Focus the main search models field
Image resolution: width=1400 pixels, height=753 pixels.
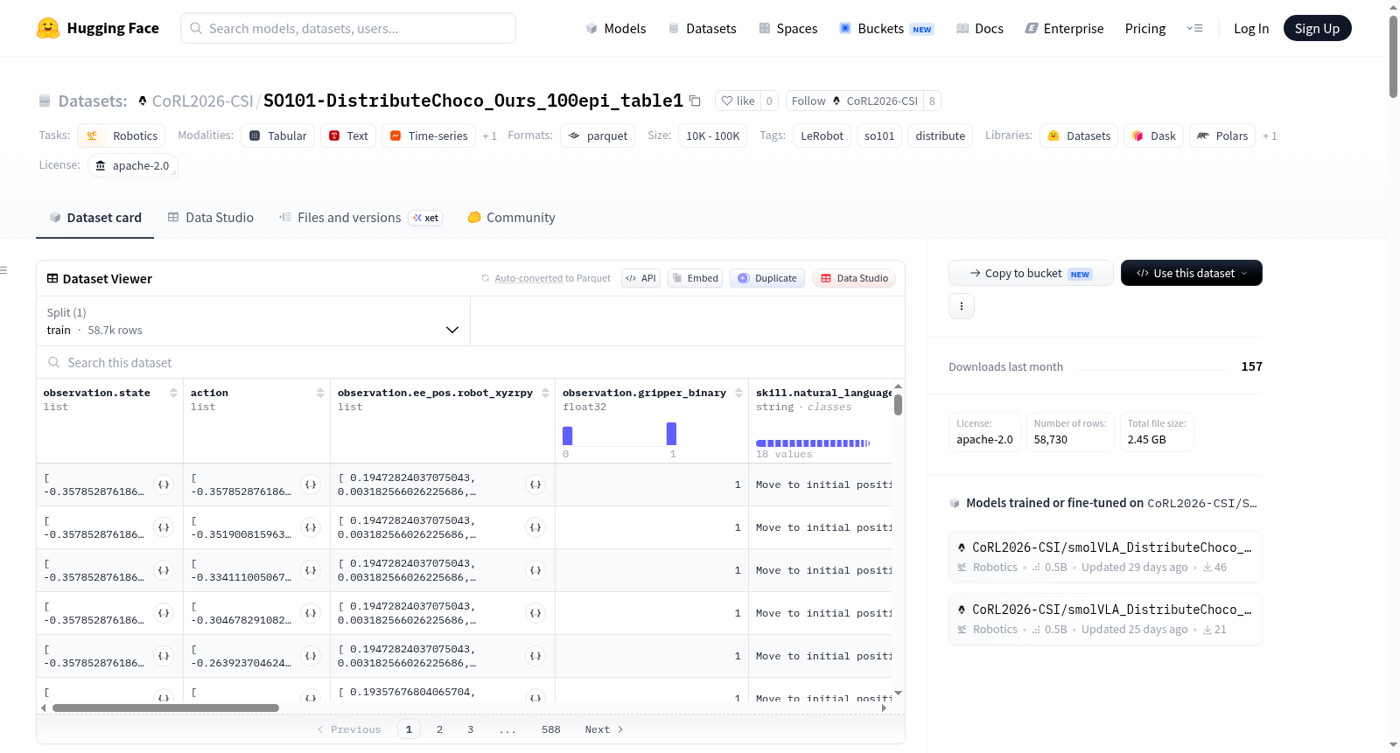pos(348,28)
